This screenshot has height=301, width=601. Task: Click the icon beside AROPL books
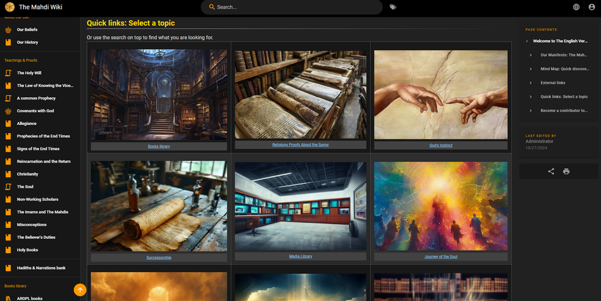coord(8,299)
